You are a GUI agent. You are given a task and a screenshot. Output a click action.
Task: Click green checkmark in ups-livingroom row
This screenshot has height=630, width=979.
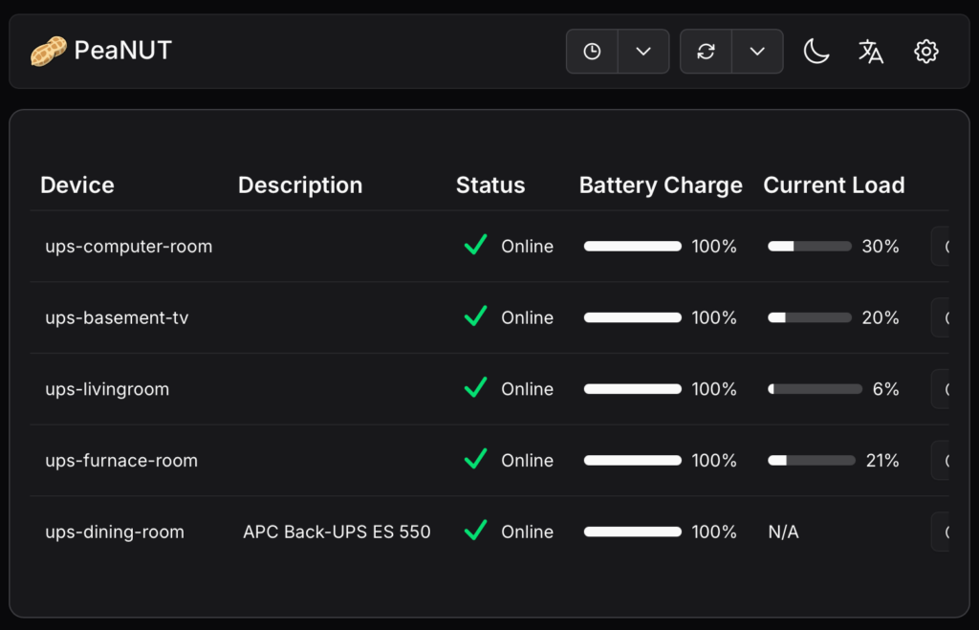pos(475,388)
